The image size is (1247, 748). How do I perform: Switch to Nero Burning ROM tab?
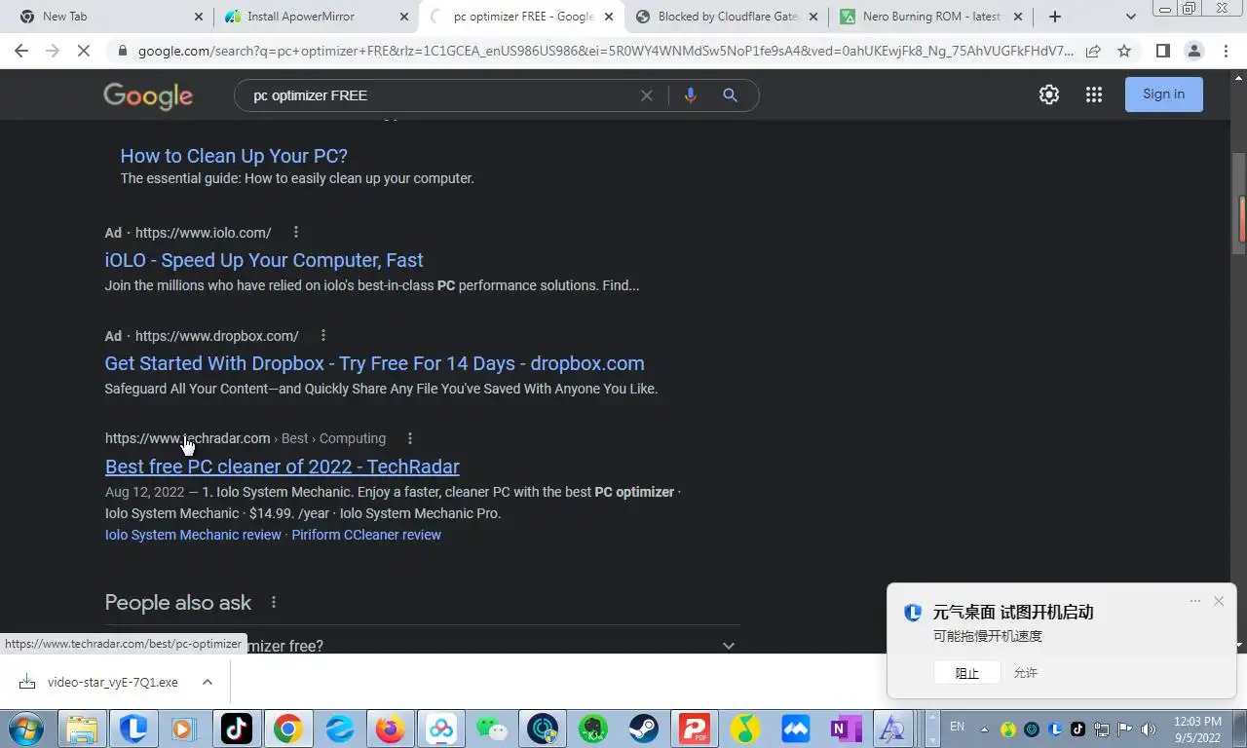click(x=929, y=17)
